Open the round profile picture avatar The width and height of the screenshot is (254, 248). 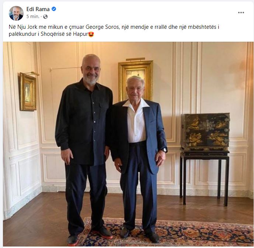point(16,13)
